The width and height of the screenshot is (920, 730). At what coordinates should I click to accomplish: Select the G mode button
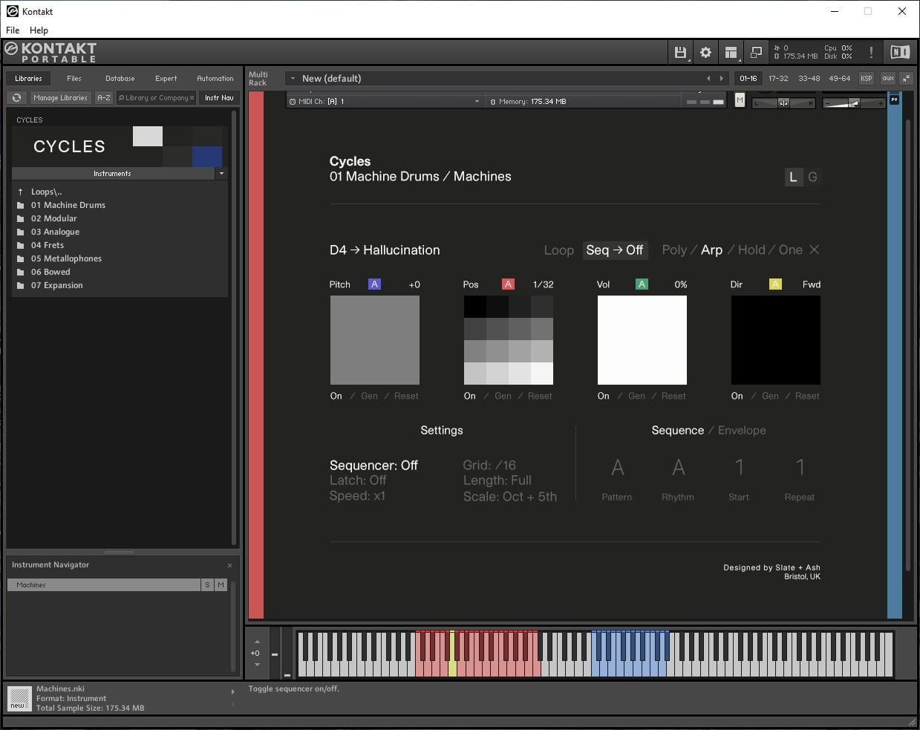812,177
